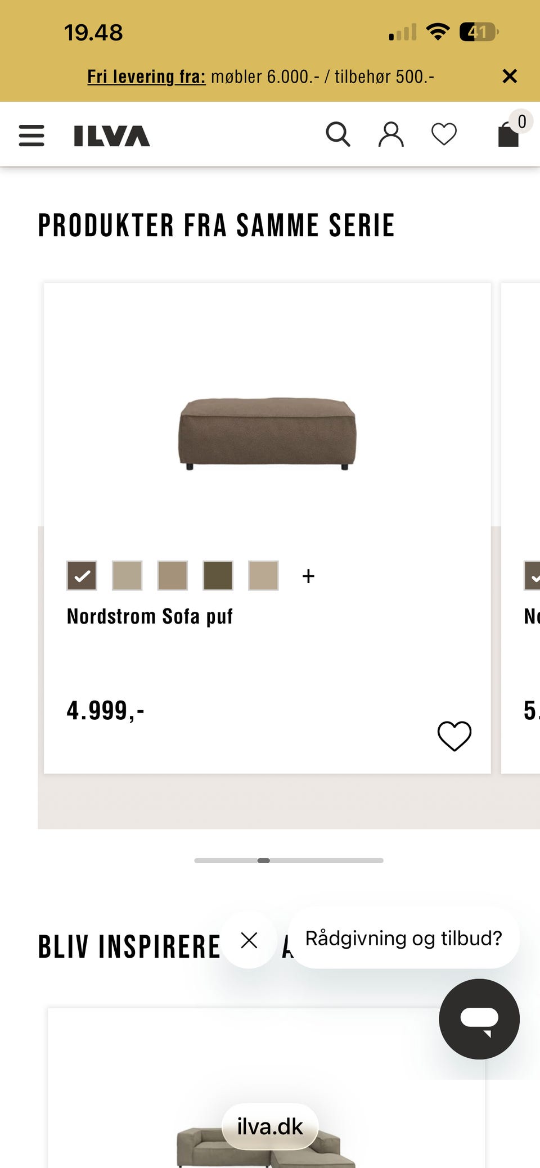This screenshot has height=1168, width=540.
Task: Tap the Nordstrom Sofa puf product image
Action: (x=268, y=433)
